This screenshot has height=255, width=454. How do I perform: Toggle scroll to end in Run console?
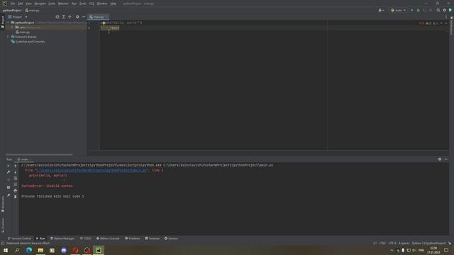pos(16,184)
